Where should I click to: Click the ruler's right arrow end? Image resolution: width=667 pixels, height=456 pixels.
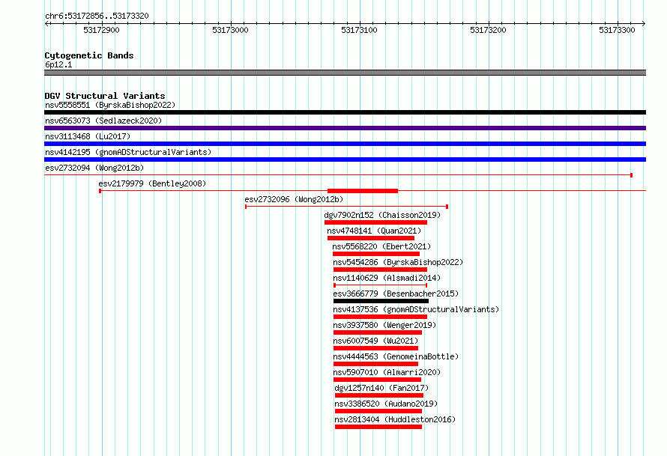pyautogui.click(x=644, y=24)
